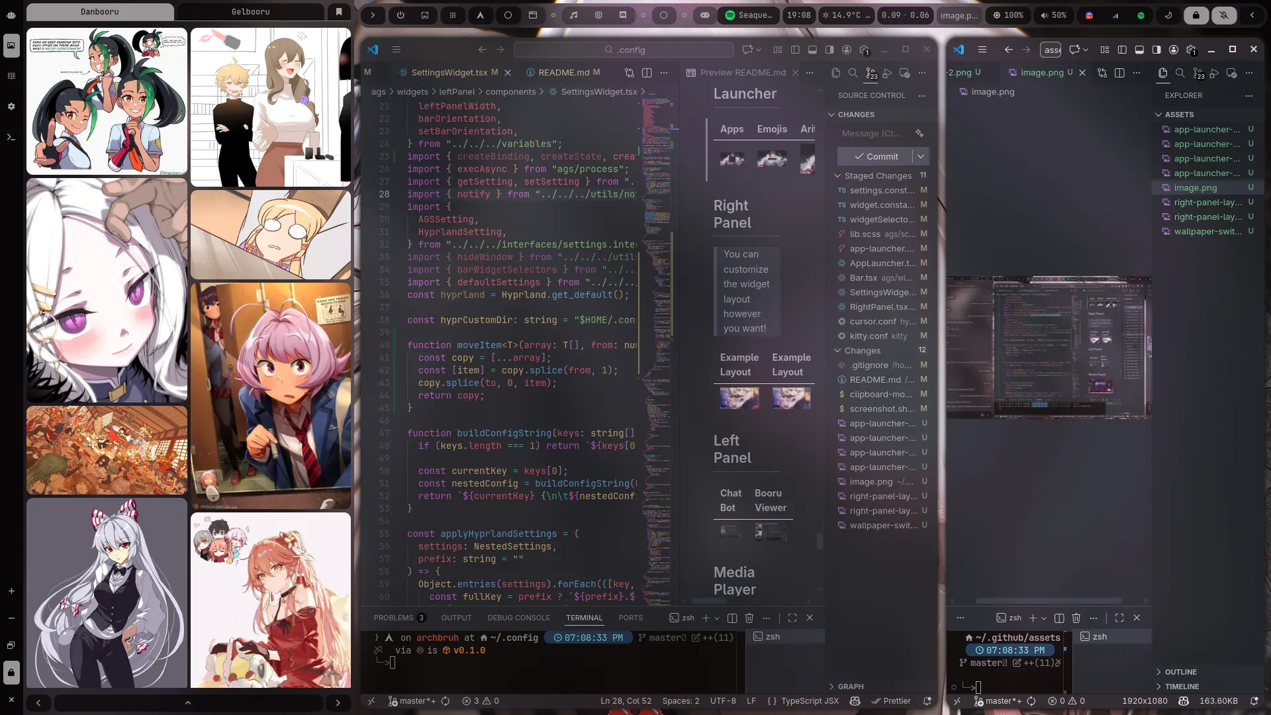Screen dimensions: 1271x715
Task: Click Copilot status icon beside Prettier
Action: (855, 701)
